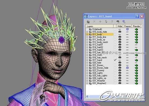Viewport: 149px width, 106px height.
Task: Click the Freeze column header
Action: [x=127, y=26]
